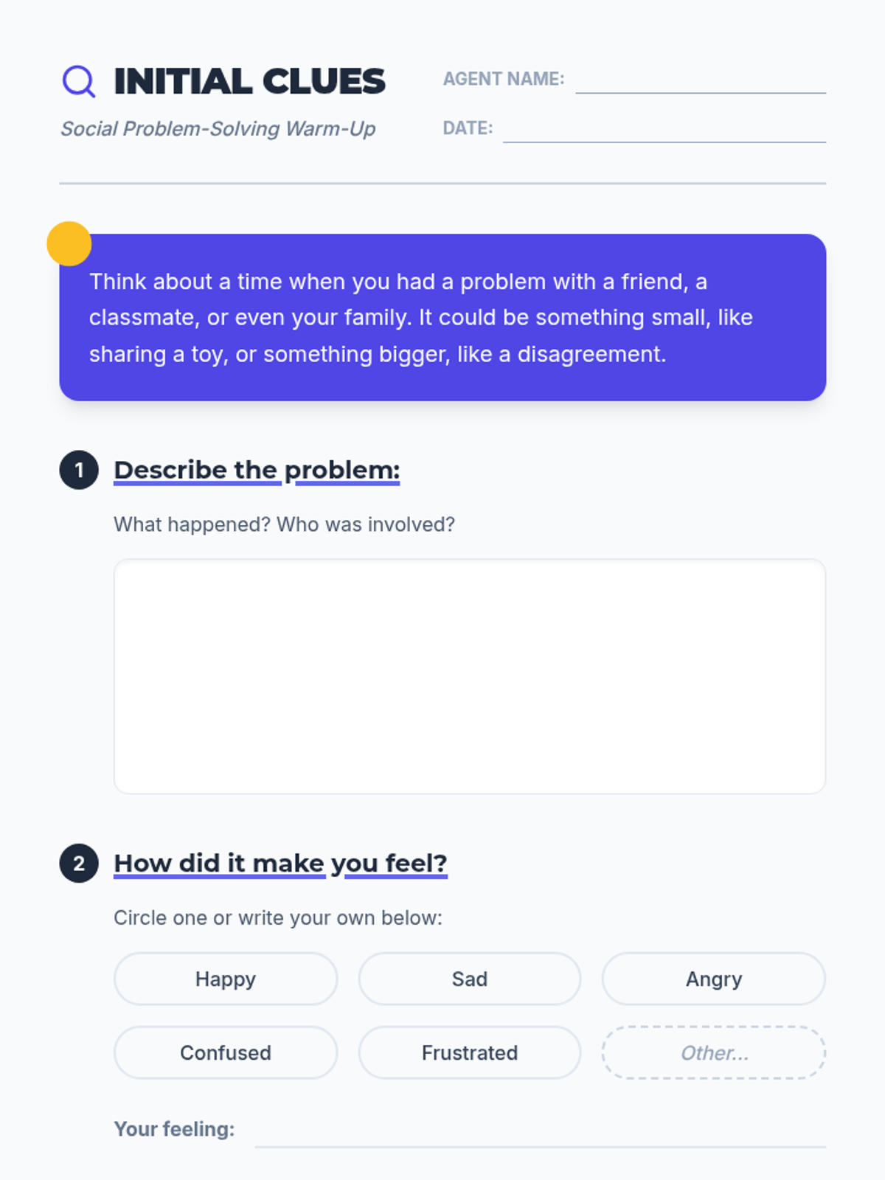
Task: Click the Social Problem-Solving Warm-Up subtitle
Action: click(x=218, y=129)
